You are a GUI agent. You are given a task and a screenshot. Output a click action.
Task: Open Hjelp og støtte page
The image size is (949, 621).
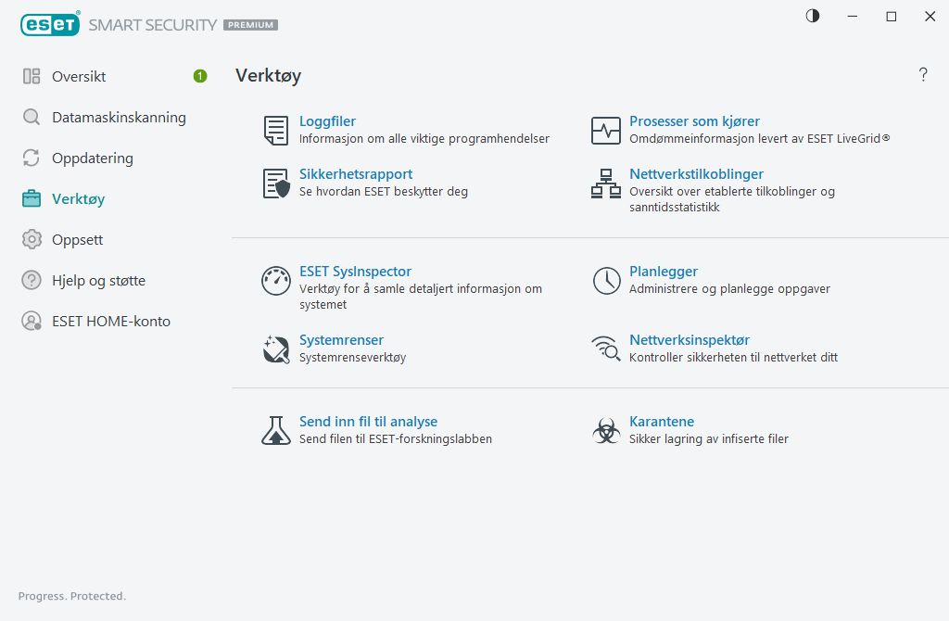(98, 281)
